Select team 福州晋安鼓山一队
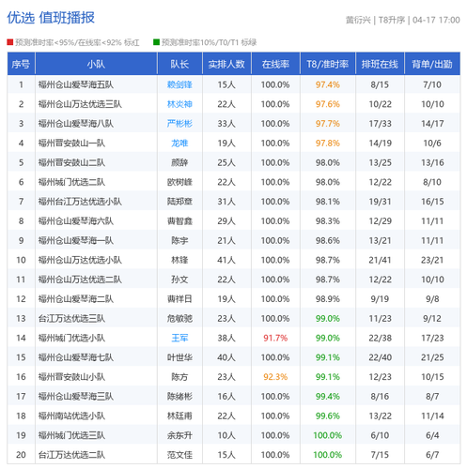 [x=71, y=144]
